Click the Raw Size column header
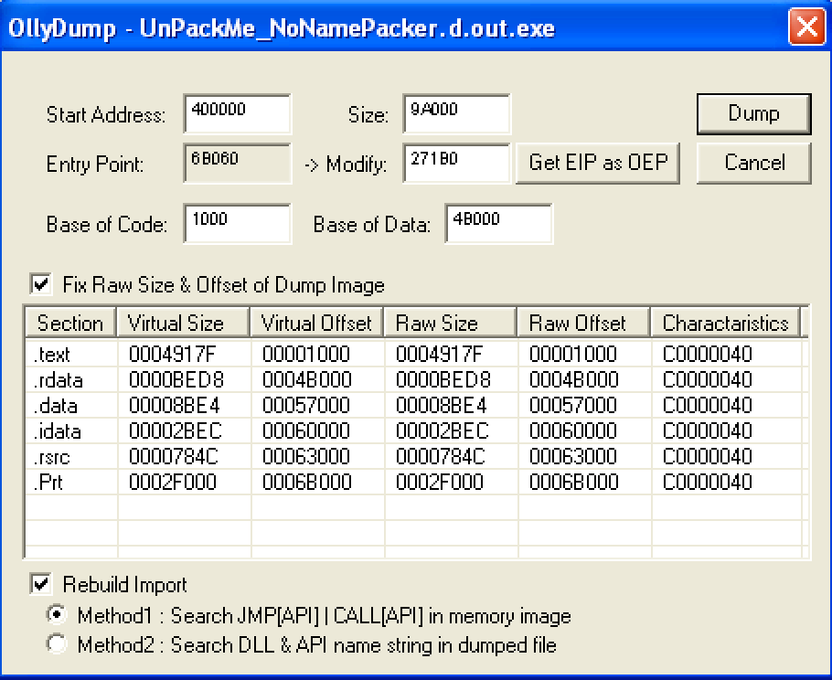The image size is (832, 680). click(451, 323)
